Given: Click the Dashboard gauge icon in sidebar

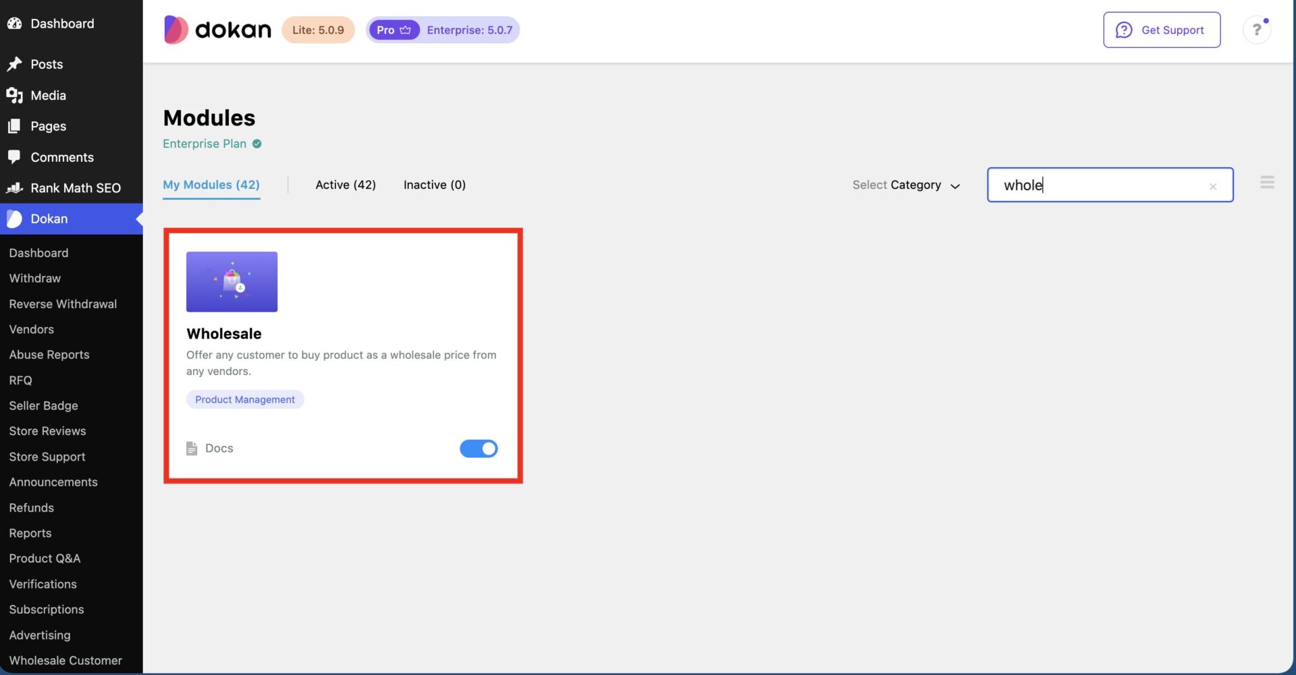Looking at the screenshot, I should tap(14, 24).
